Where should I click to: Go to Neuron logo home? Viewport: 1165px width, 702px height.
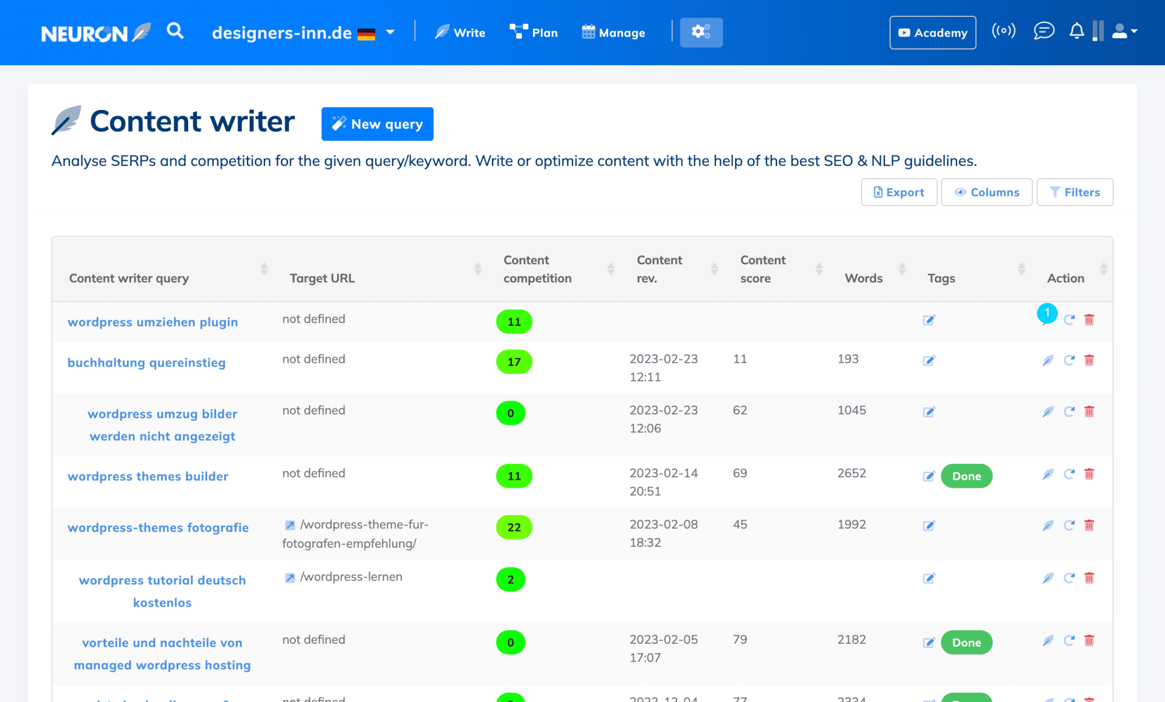(x=96, y=33)
